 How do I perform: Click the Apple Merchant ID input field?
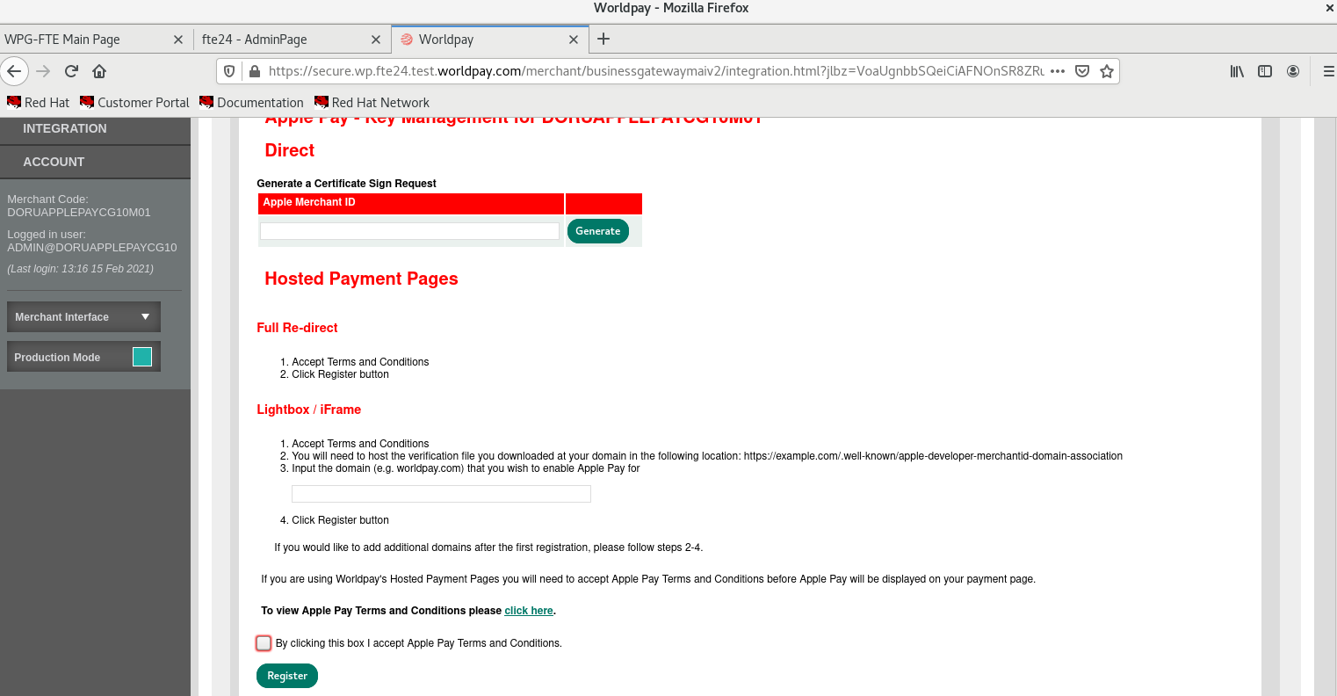[409, 231]
